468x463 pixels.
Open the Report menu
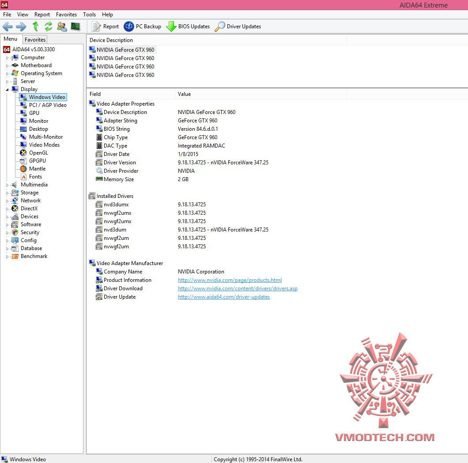[x=42, y=14]
